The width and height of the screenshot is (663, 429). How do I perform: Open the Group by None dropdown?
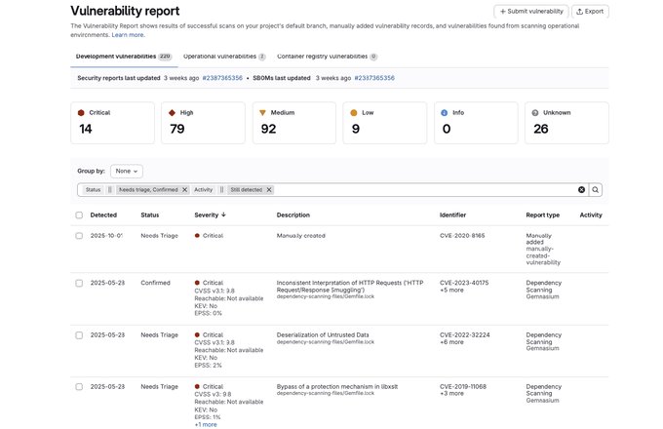(x=127, y=172)
